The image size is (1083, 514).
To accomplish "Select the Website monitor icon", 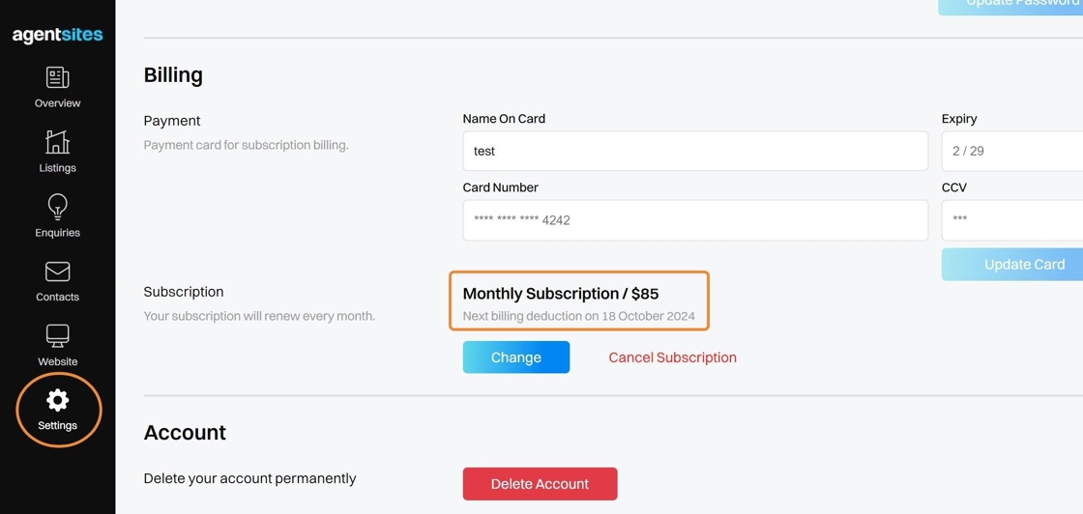I will click(x=57, y=336).
